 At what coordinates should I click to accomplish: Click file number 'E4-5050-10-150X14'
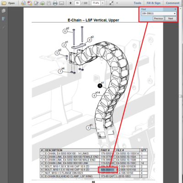[128, 153]
